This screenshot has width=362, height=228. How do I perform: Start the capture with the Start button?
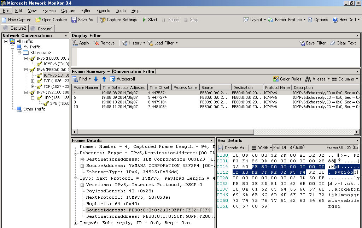coord(150,20)
